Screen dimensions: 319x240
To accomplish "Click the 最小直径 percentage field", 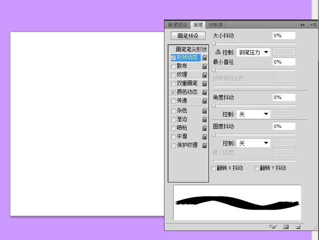I will [x=284, y=62].
